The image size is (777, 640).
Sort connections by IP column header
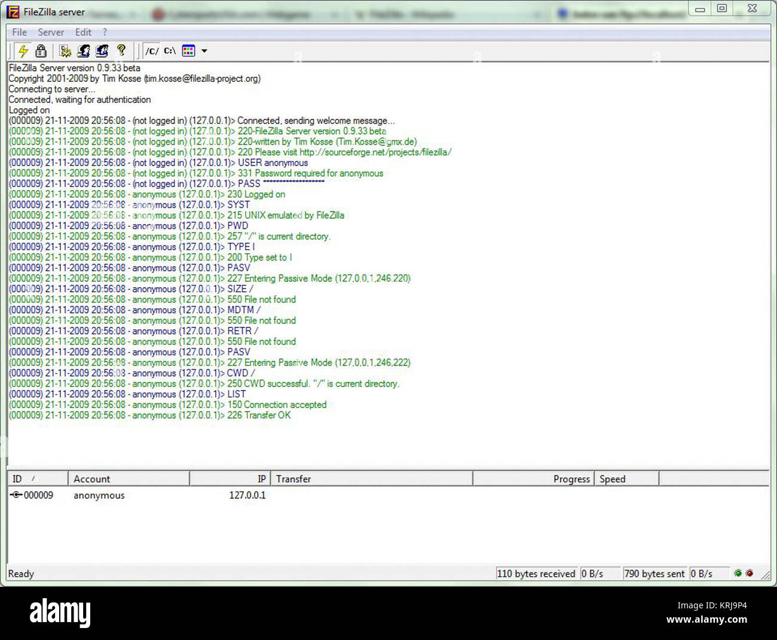coord(230,479)
